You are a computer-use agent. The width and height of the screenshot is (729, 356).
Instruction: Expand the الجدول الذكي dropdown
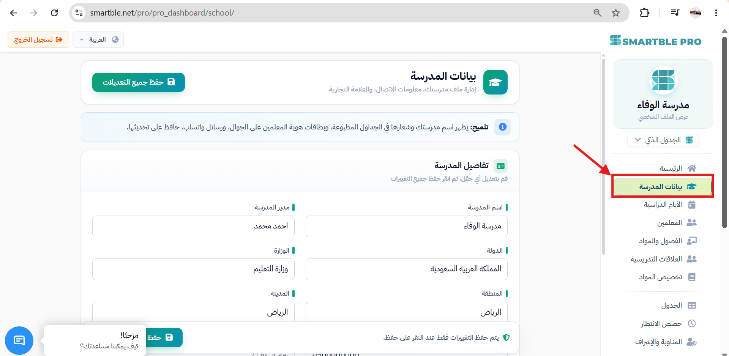663,140
